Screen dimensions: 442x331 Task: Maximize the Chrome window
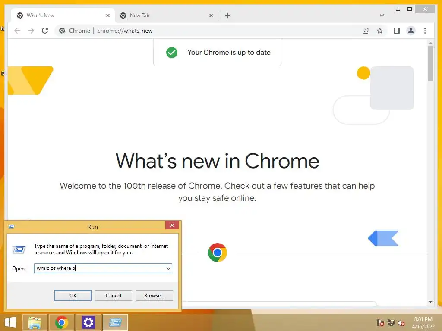(x=410, y=9)
